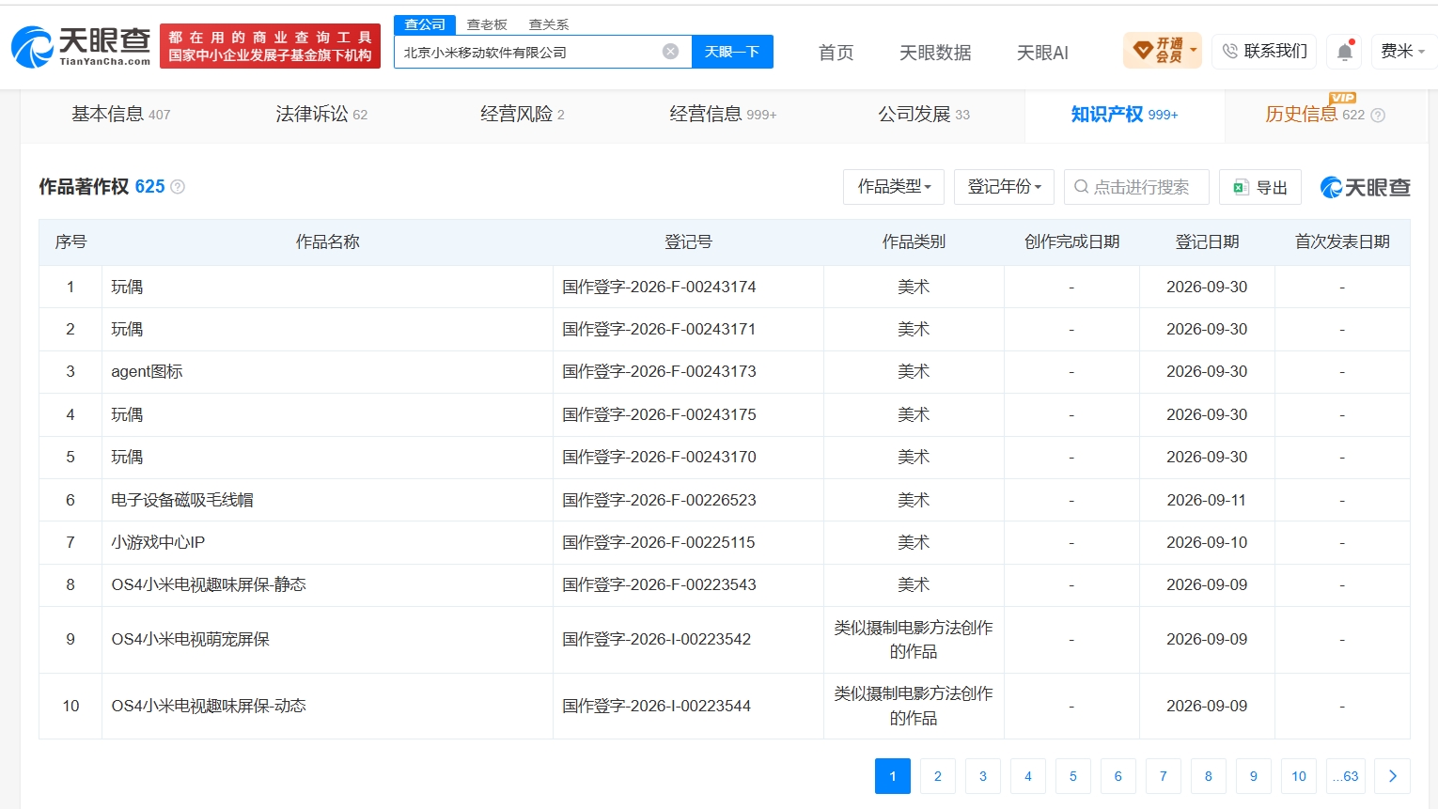The height and width of the screenshot is (809, 1438).
Task: Open the 费米 user account dropdown
Action: pyautogui.click(x=1402, y=52)
